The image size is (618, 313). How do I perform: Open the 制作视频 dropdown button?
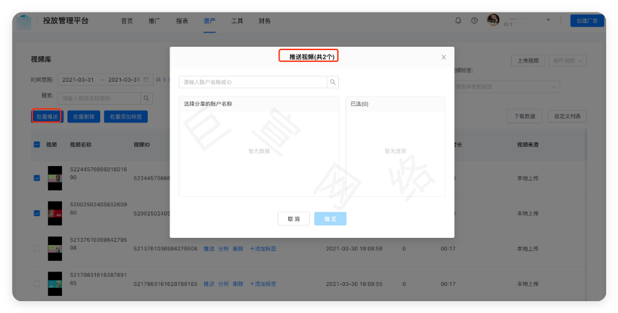click(x=568, y=61)
